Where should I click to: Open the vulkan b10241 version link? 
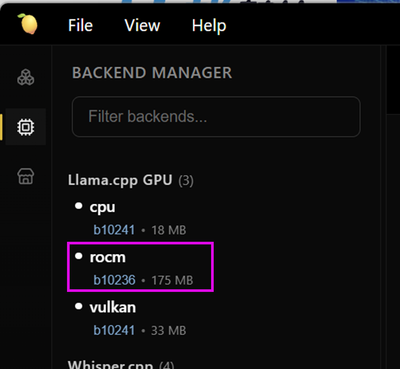tap(114, 330)
